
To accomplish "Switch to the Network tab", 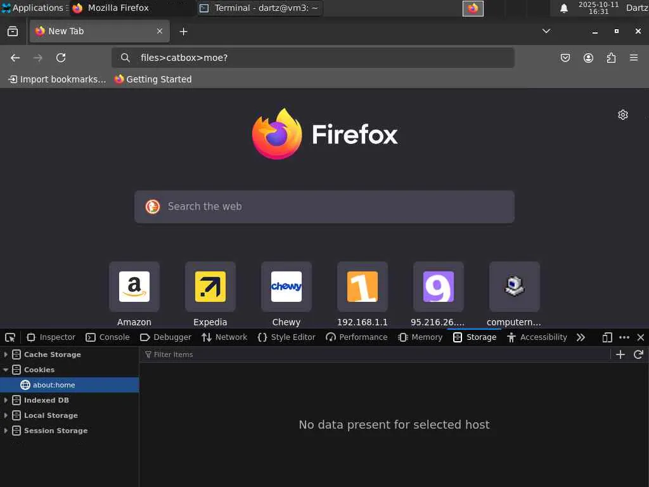I will tap(224, 337).
